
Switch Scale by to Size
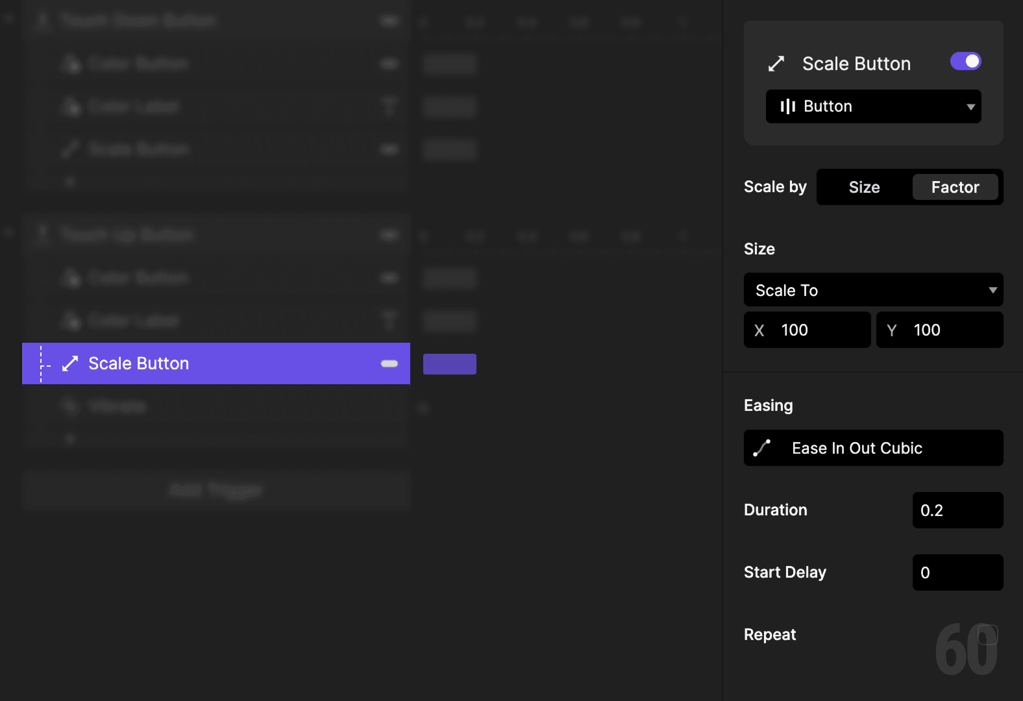863,187
